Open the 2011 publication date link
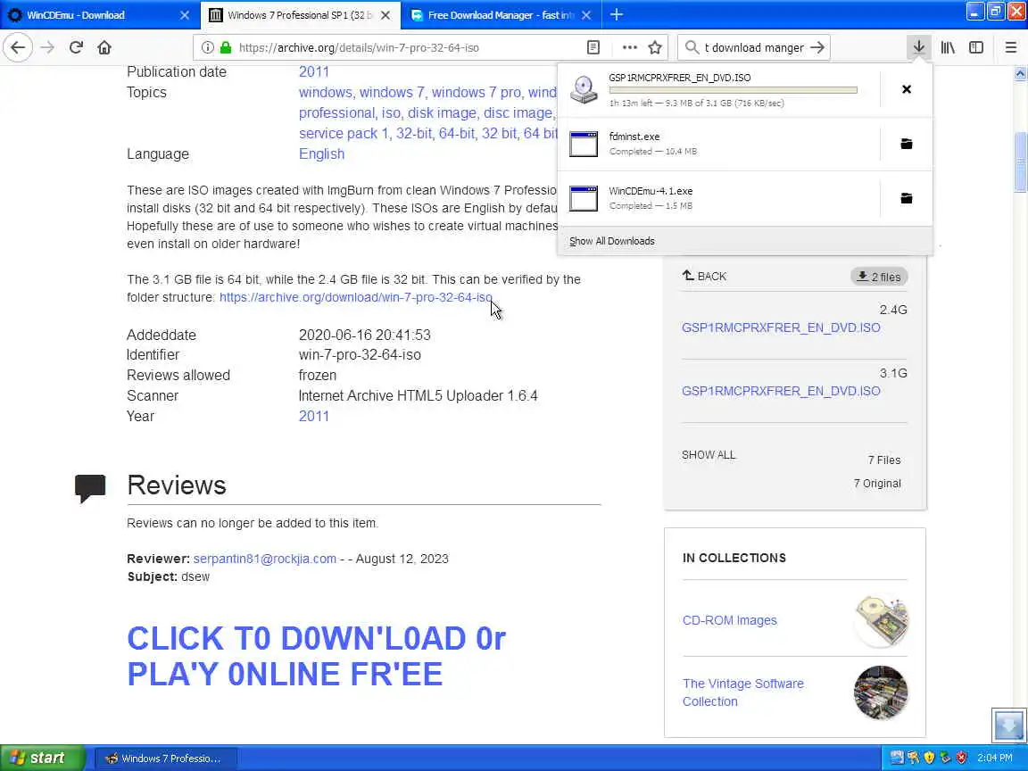The height and width of the screenshot is (771, 1028). point(314,72)
